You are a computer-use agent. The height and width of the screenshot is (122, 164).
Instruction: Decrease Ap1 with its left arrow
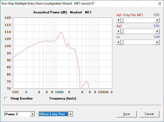[119, 20]
